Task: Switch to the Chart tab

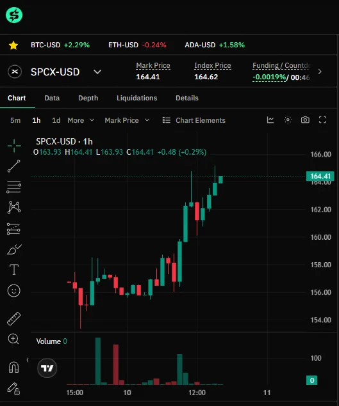Action: click(17, 98)
